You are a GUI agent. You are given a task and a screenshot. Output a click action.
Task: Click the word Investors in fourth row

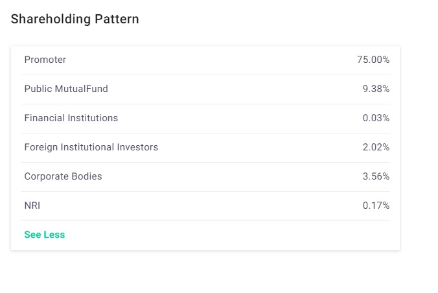[x=137, y=147]
